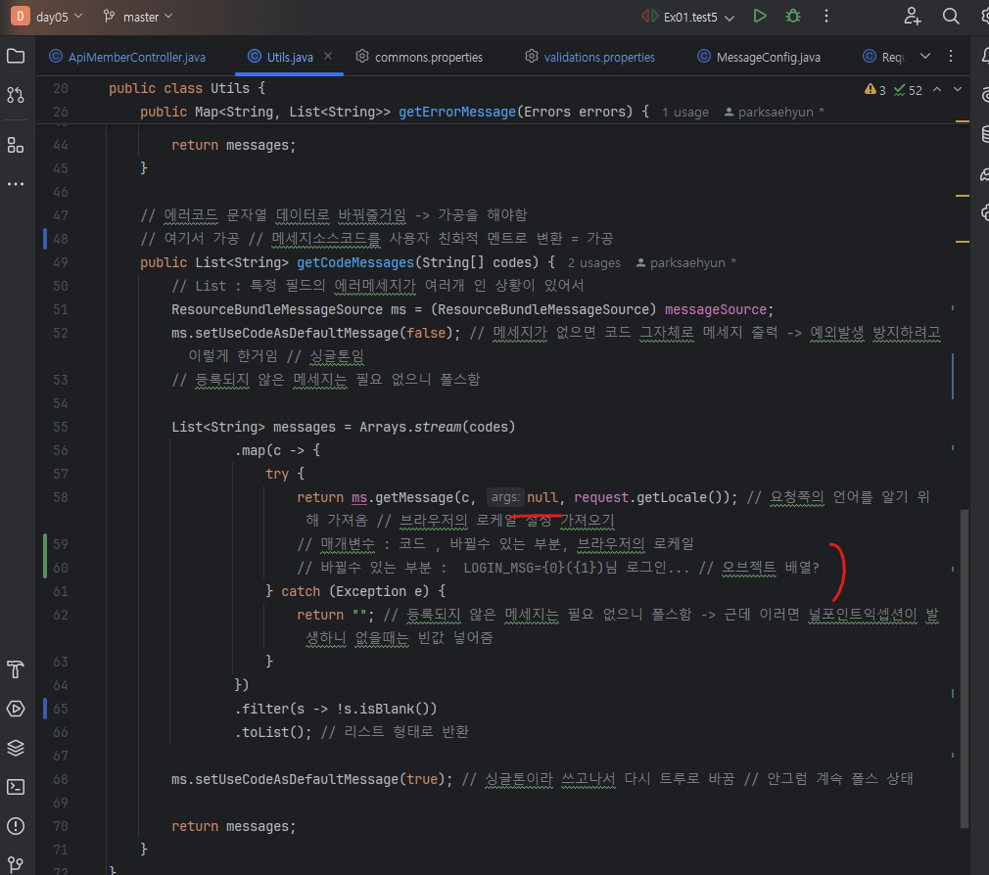Screen dimensions: 989x875
Task: Switch to ApiMemberController.java tab
Action: point(127,57)
